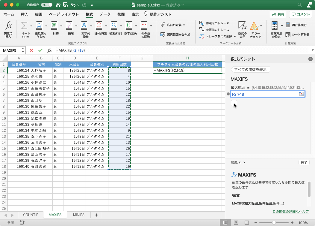Click the Tell Me (操作アシスト) lightbulb

[x=146, y=14]
